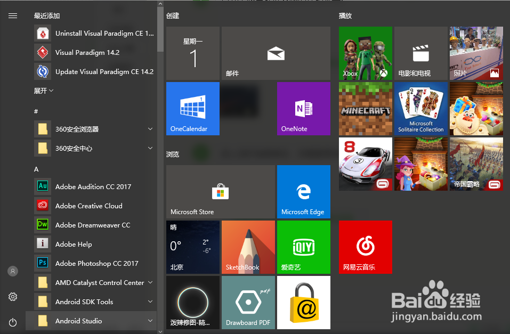
Task: Open the hamburger menu icon
Action: 13,15
